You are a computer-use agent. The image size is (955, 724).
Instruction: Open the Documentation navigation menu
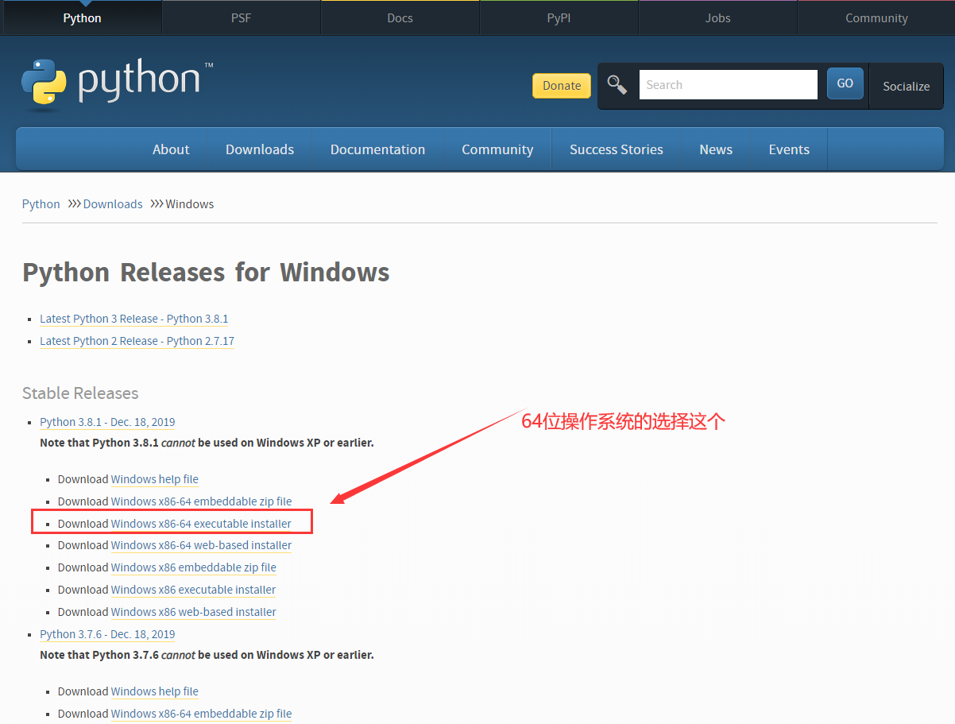click(x=377, y=149)
